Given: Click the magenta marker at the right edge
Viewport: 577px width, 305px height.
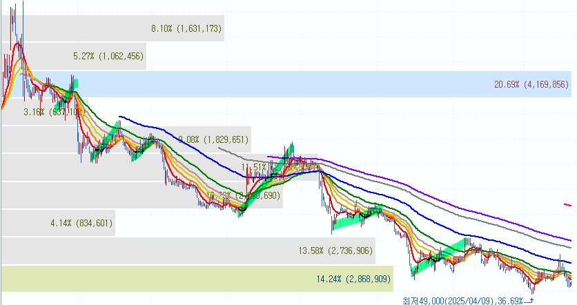Looking at the screenshot, I should (x=567, y=204).
